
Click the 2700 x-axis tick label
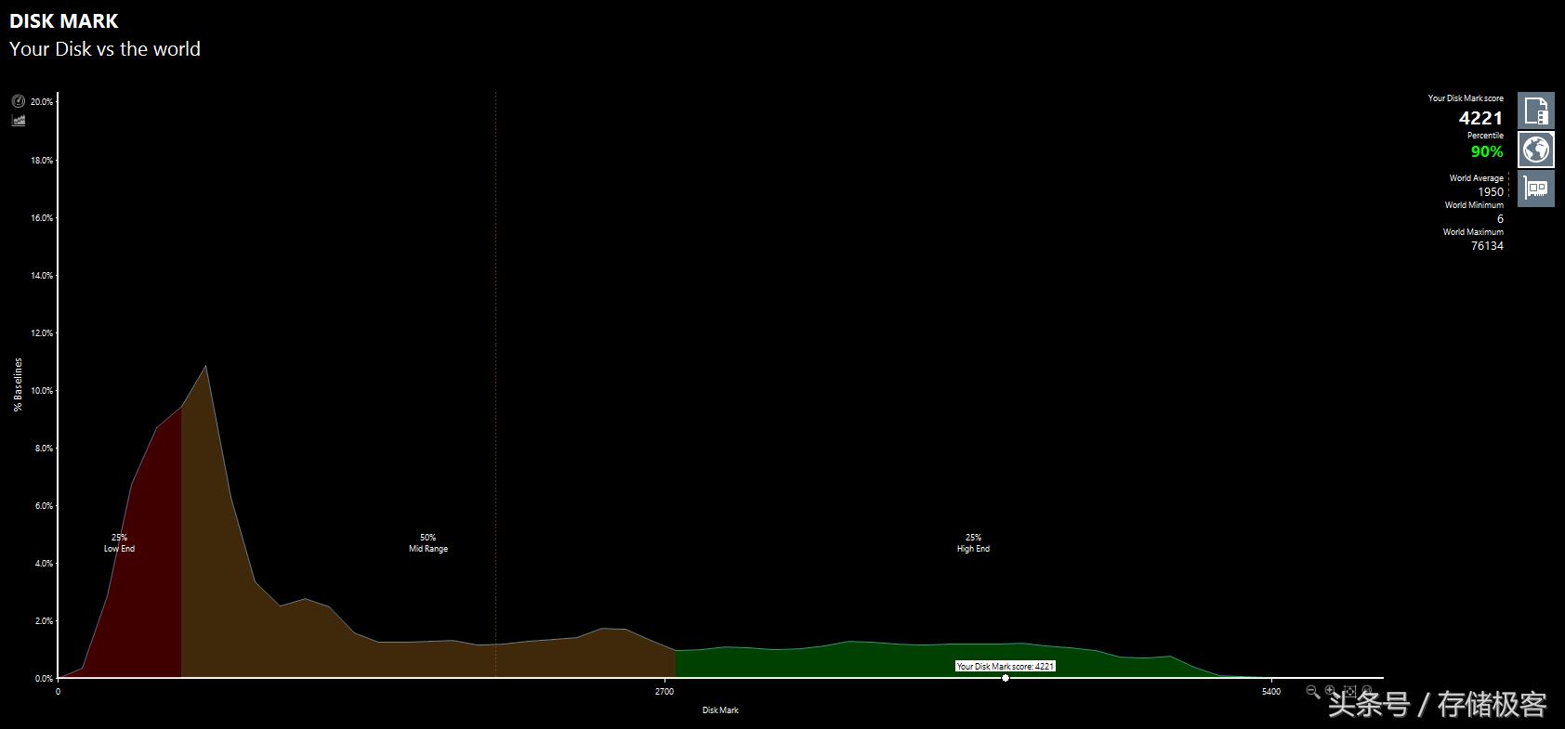coord(664,691)
